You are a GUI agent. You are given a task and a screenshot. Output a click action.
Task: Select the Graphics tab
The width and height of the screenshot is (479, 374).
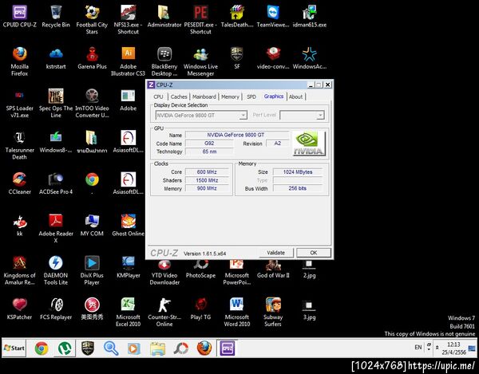click(274, 96)
